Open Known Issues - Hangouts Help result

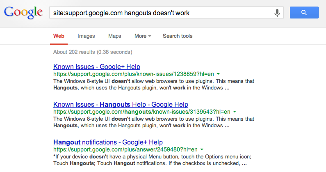point(121,104)
